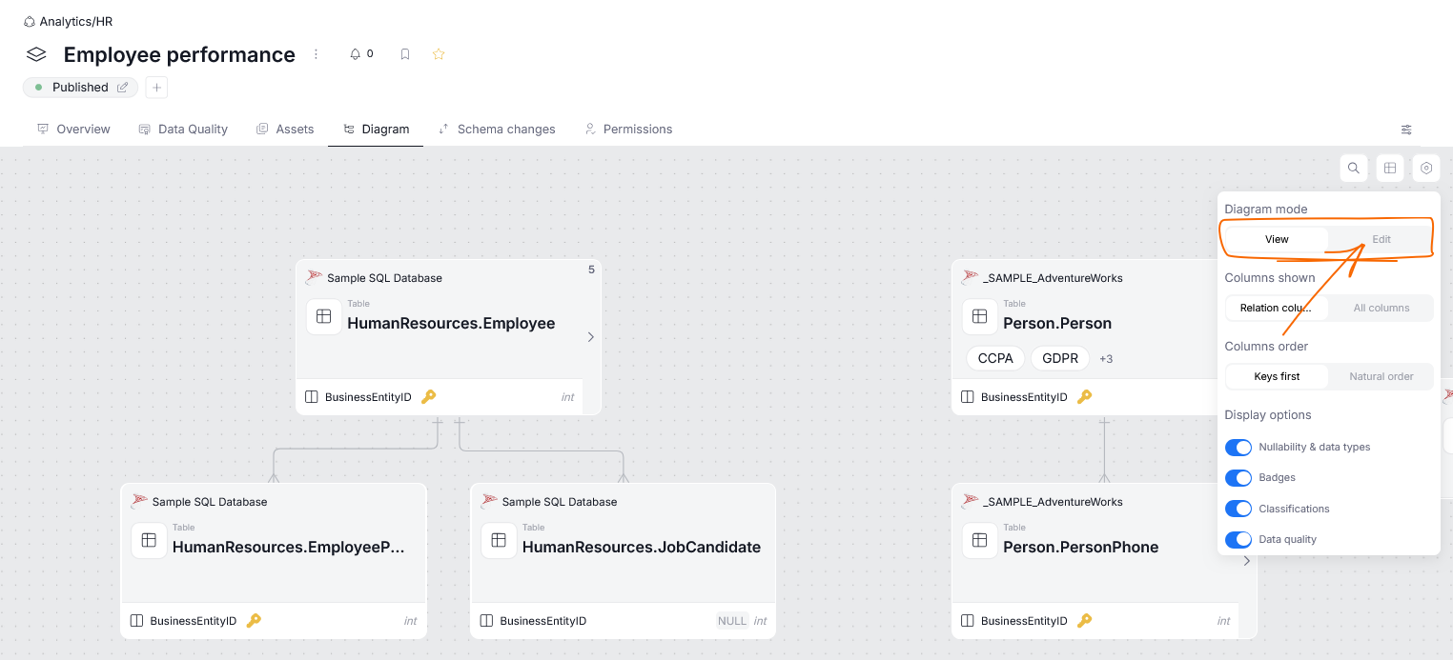Screen dimensions: 1453x660
Task: Click the GDPR classification badge
Action: coord(1060,358)
